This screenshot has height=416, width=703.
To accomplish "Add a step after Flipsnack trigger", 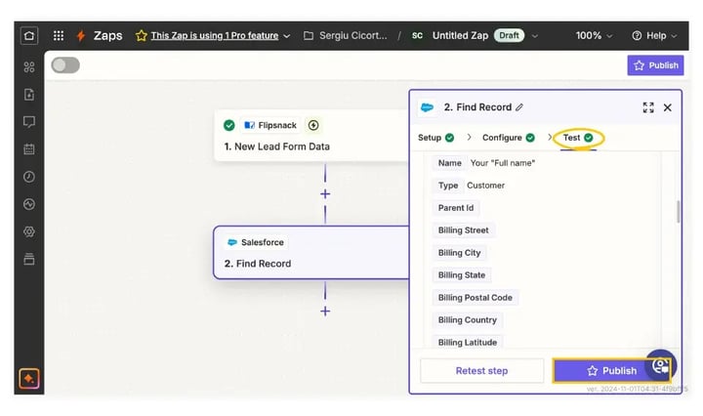I will point(325,193).
